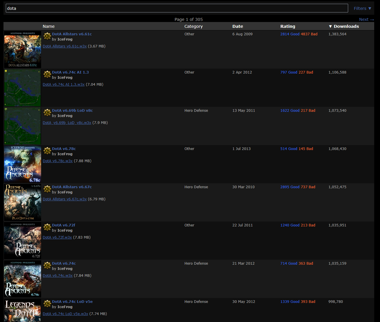Open the DotA Allstars v6.61c title link

click(x=72, y=34)
